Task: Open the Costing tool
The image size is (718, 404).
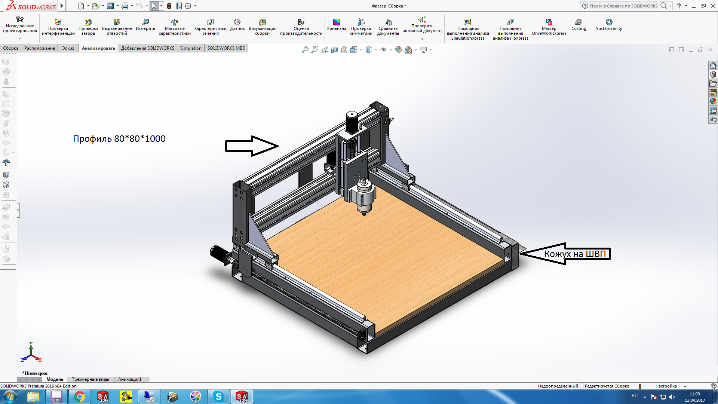Action: (x=579, y=25)
